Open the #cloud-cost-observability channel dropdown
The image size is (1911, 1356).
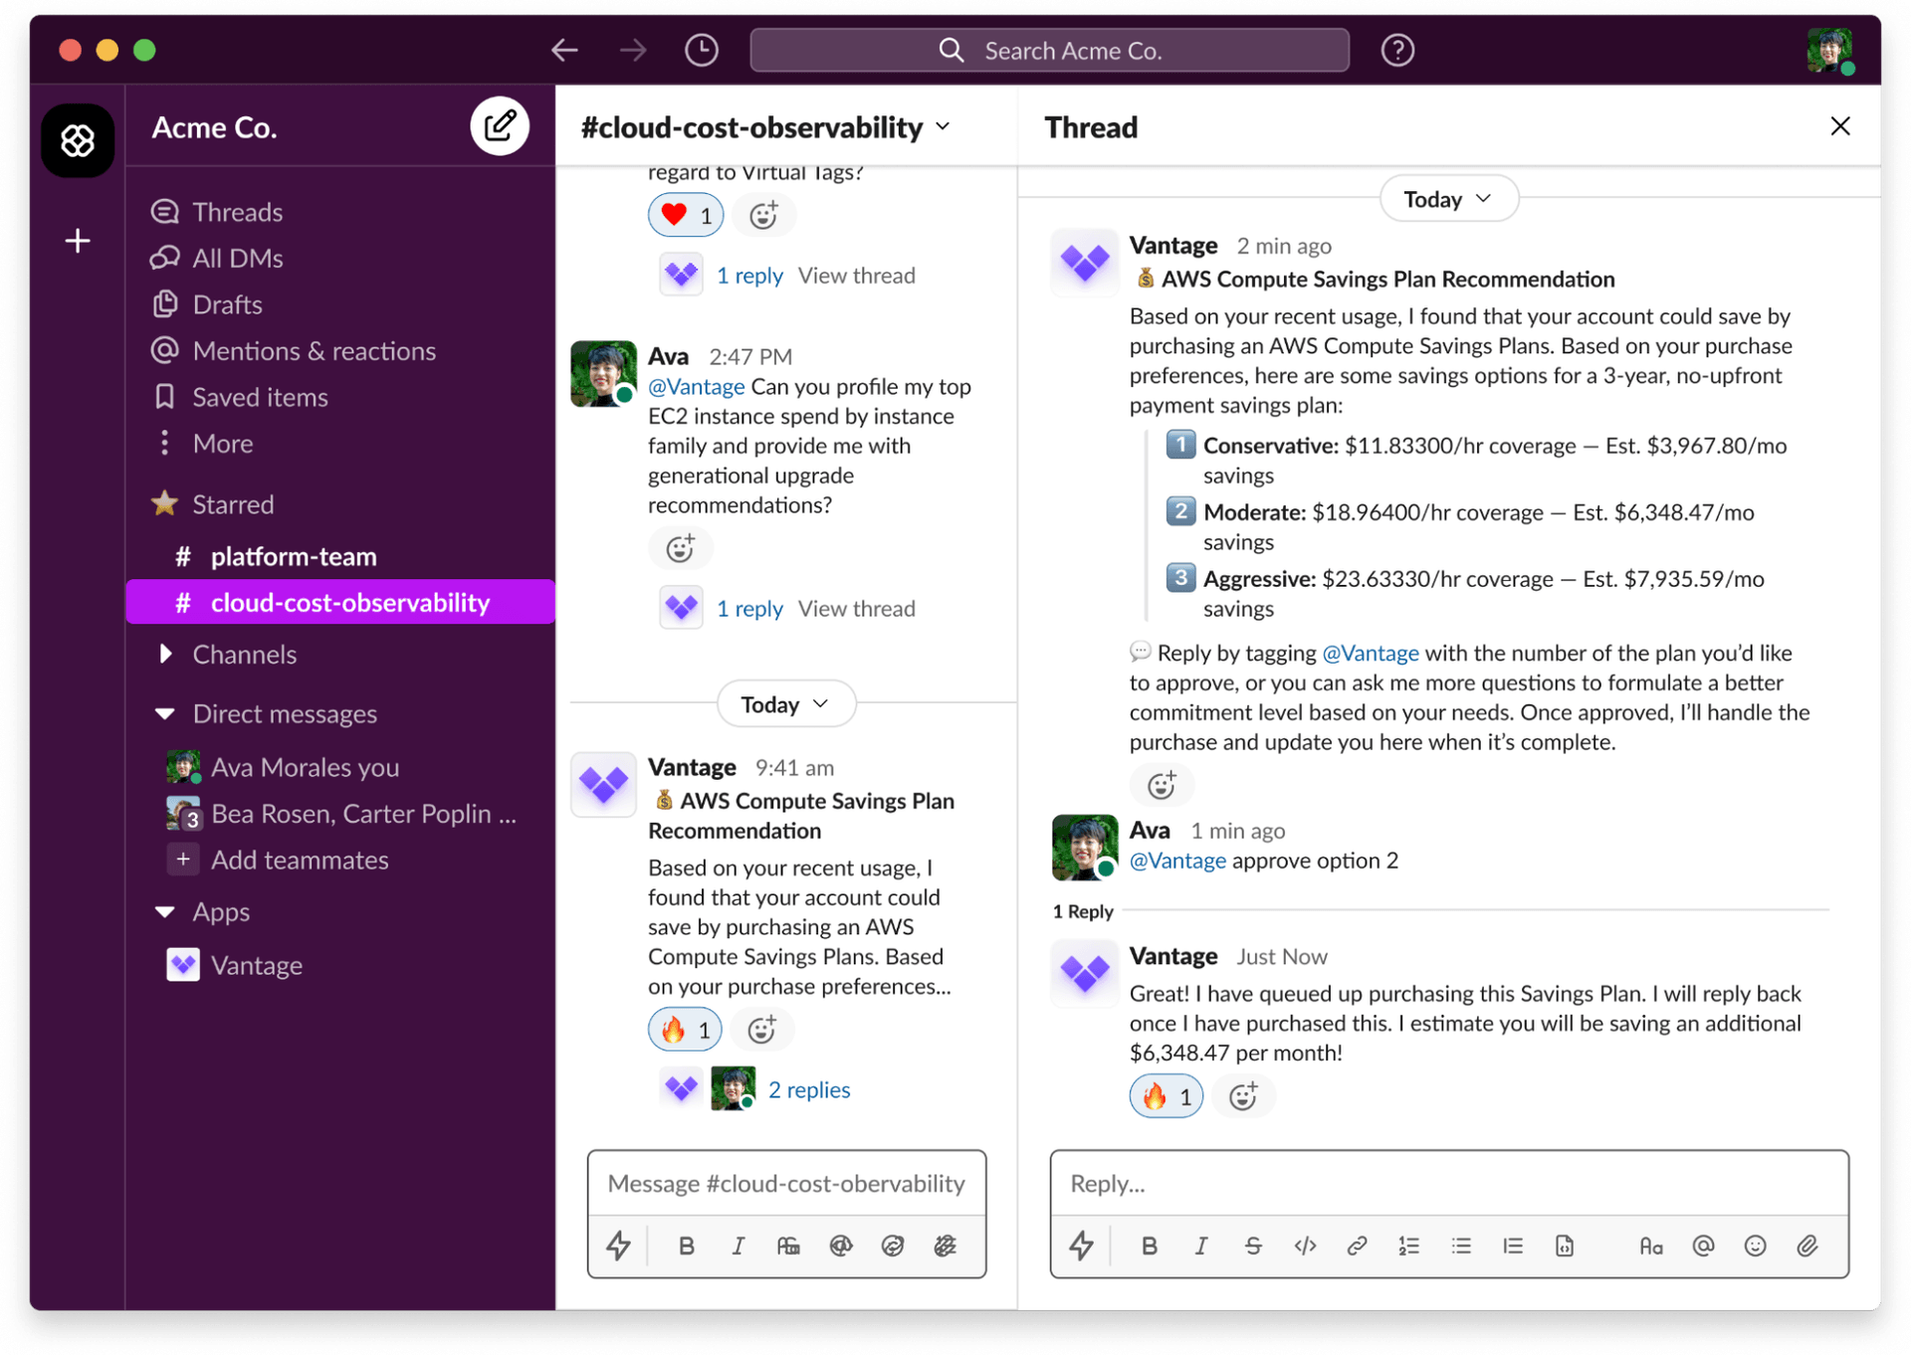(x=943, y=126)
